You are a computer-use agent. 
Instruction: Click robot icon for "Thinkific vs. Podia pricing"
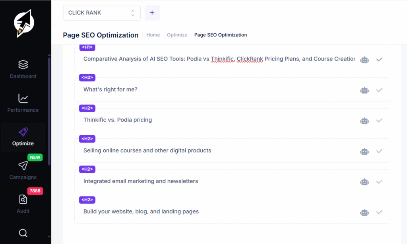(x=364, y=121)
